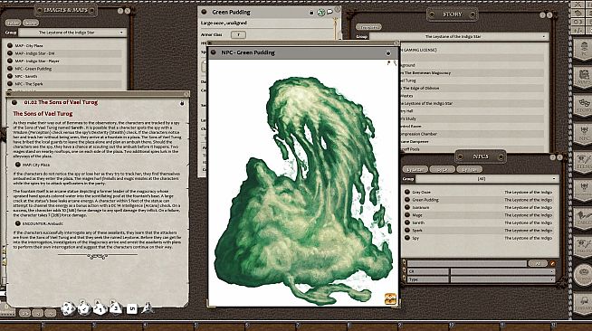Screen dimensions: 592x331
Task: Click link icon beside Spy NPC
Action: point(407,238)
